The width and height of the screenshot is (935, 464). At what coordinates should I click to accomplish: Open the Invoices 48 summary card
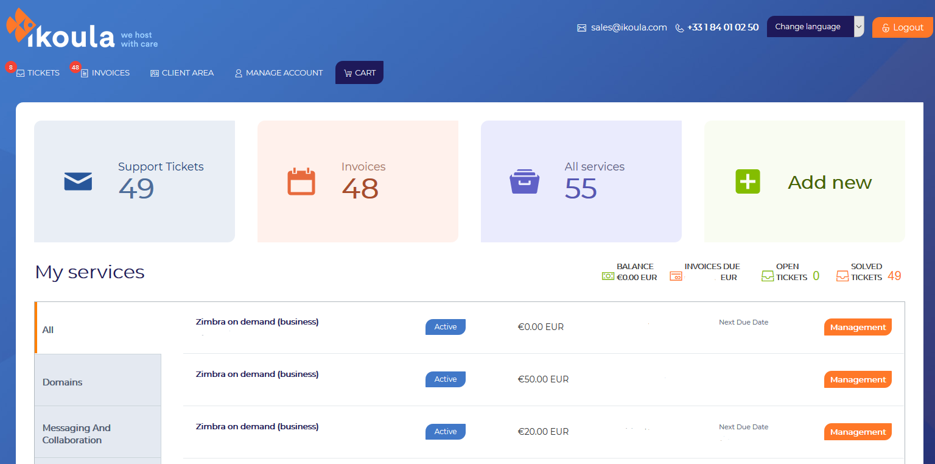358,181
